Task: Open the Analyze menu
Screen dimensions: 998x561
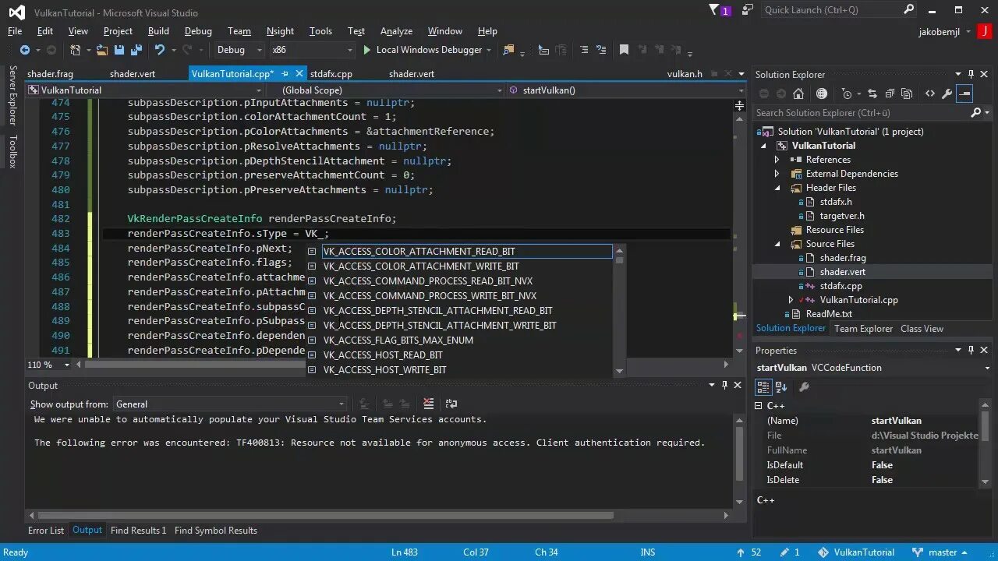Action: 396,31
